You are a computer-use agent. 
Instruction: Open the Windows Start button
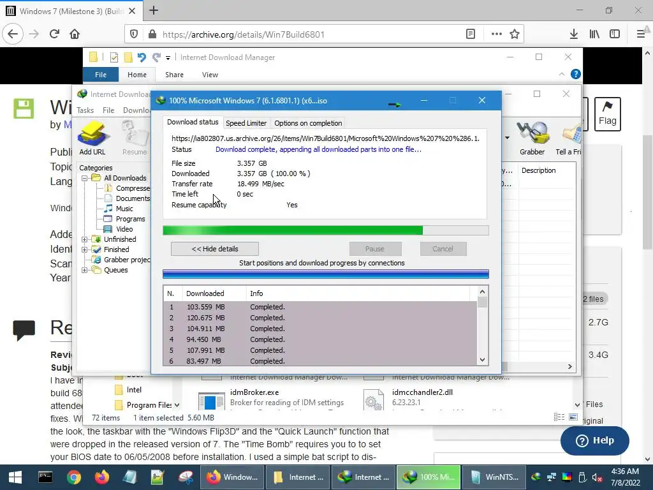point(15,477)
